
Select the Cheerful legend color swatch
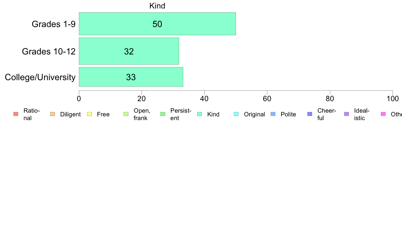click(310, 114)
